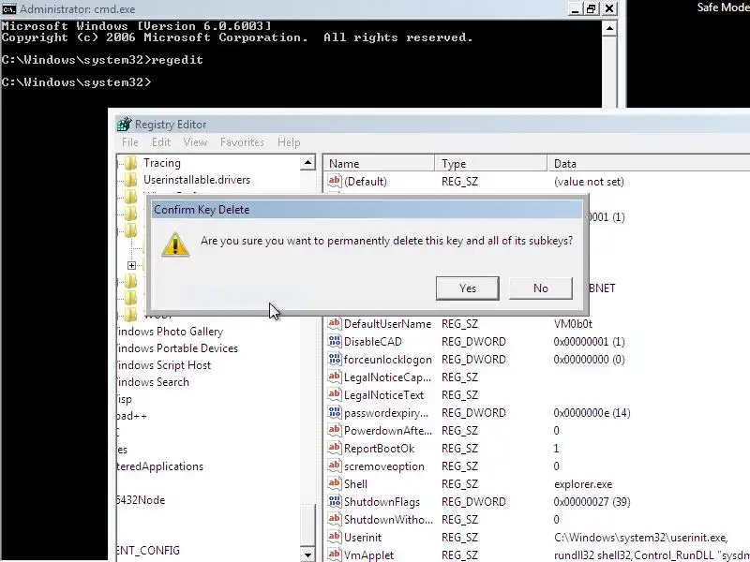The width and height of the screenshot is (750, 562).
Task: Open the View menu in Registry Editor
Action: [x=195, y=142]
